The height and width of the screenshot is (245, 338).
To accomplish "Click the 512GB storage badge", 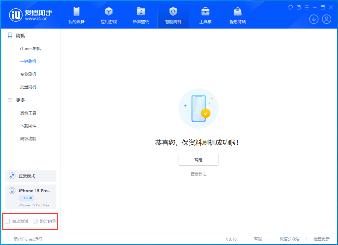I will pos(27,198).
